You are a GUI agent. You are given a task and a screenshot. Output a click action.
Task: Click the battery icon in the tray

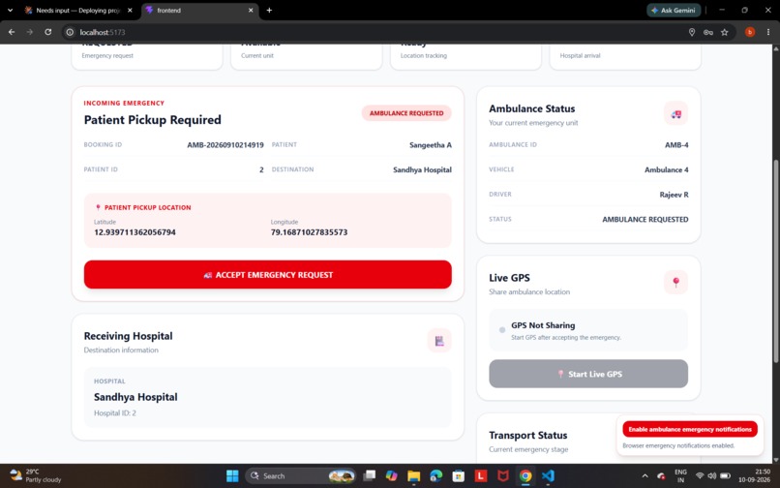coord(725,475)
